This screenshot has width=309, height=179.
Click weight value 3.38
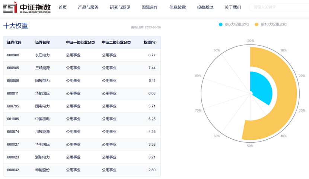point(152,145)
